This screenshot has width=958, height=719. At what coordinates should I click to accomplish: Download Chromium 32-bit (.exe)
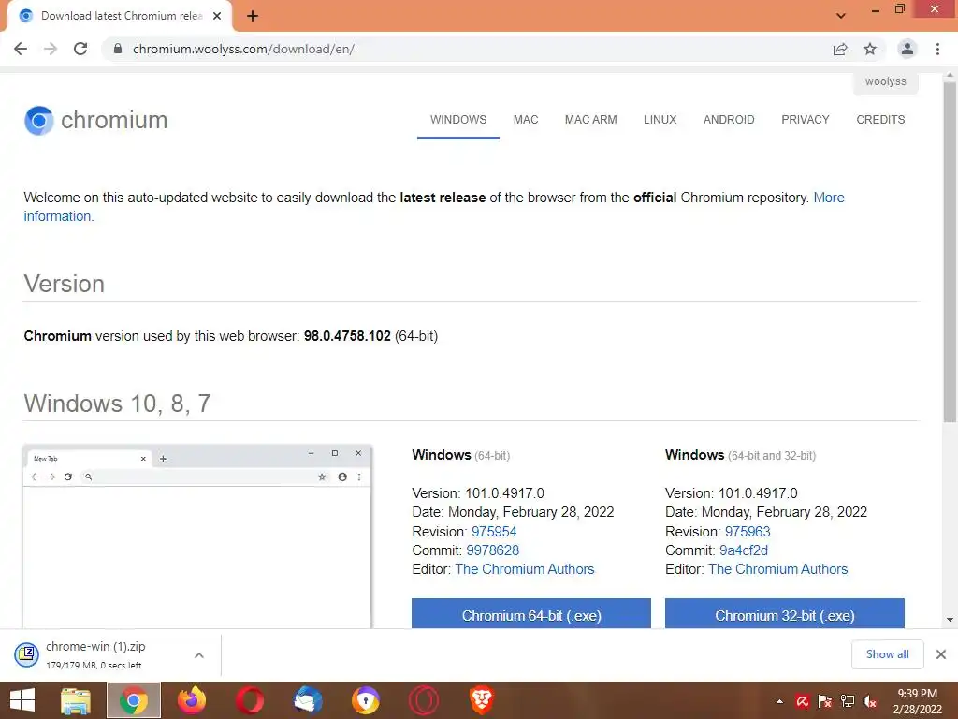[x=785, y=614]
